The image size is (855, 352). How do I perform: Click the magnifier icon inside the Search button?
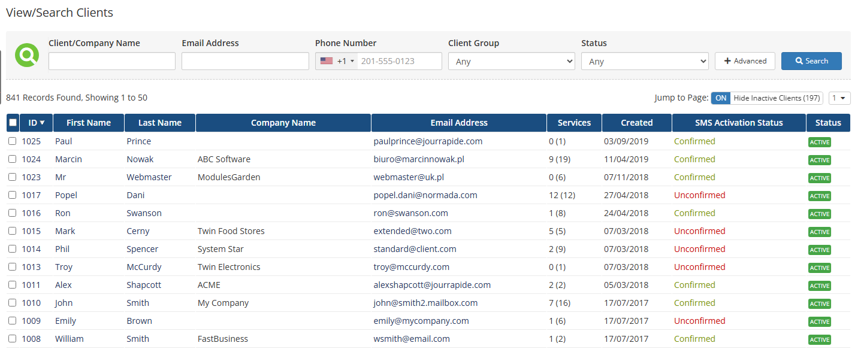pos(799,60)
